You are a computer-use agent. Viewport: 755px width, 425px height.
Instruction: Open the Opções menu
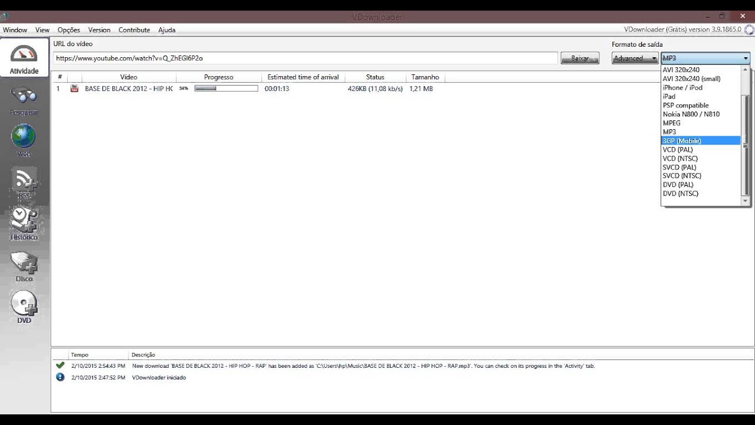(x=68, y=30)
